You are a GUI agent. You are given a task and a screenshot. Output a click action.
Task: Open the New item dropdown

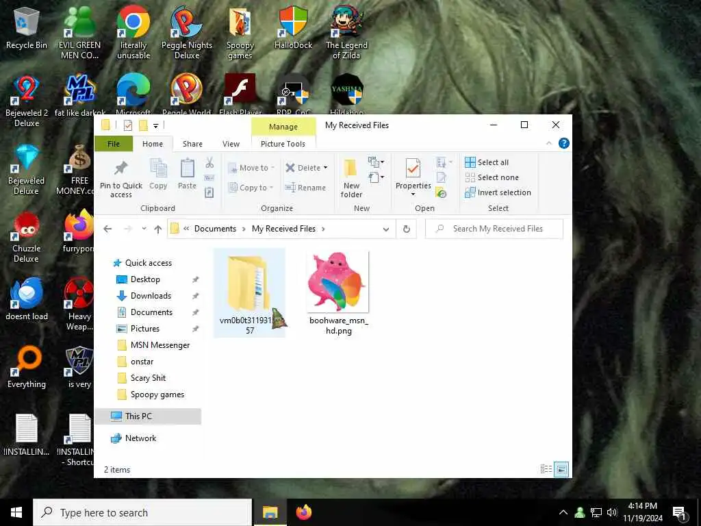[x=376, y=162]
